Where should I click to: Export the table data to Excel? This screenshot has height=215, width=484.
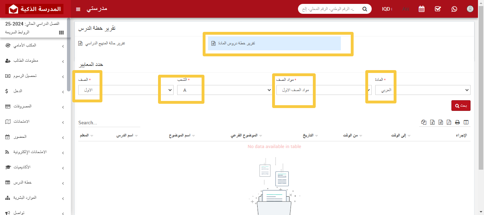432,122
